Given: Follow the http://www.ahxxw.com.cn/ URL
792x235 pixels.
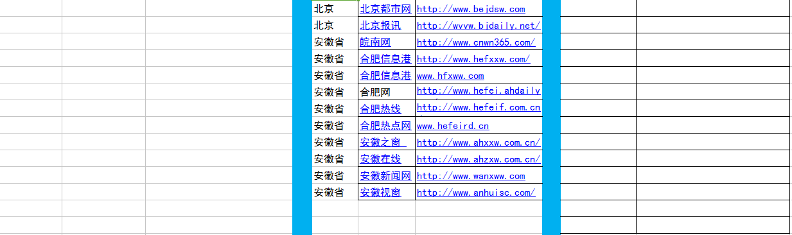Looking at the screenshot, I should [x=479, y=143].
